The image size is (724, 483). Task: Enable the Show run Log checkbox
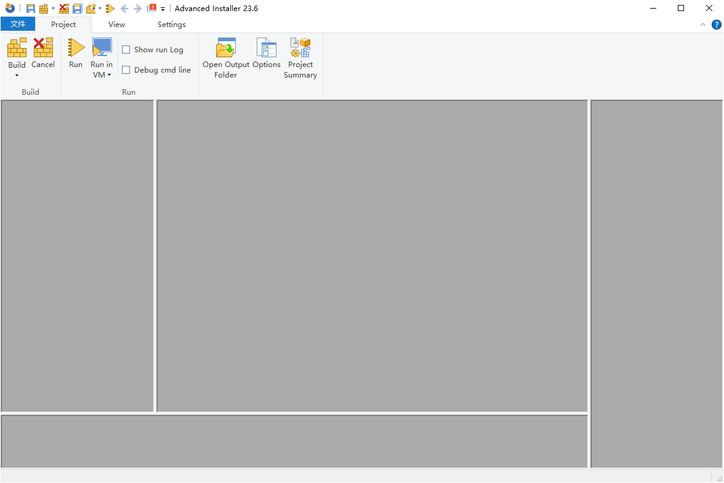pyautogui.click(x=126, y=49)
